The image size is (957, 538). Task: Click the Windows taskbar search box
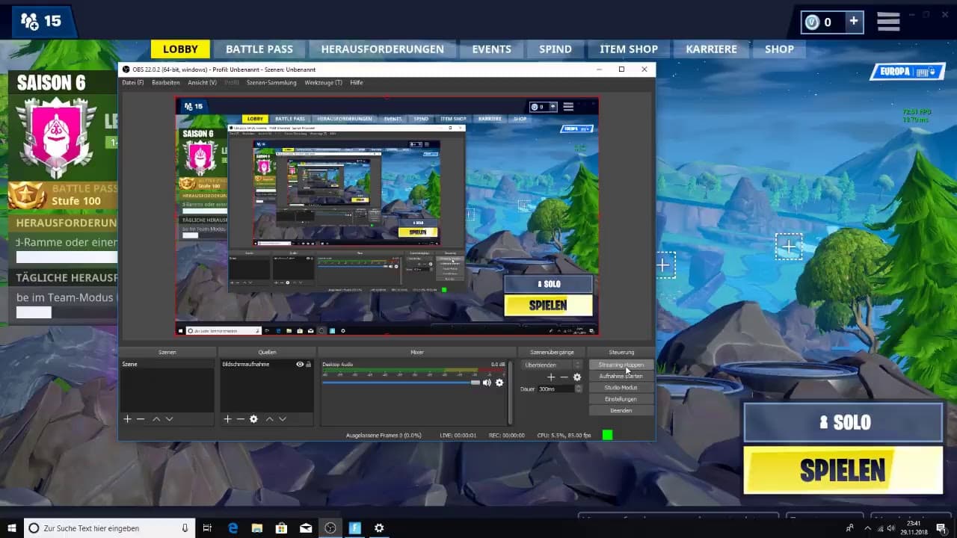tap(108, 528)
